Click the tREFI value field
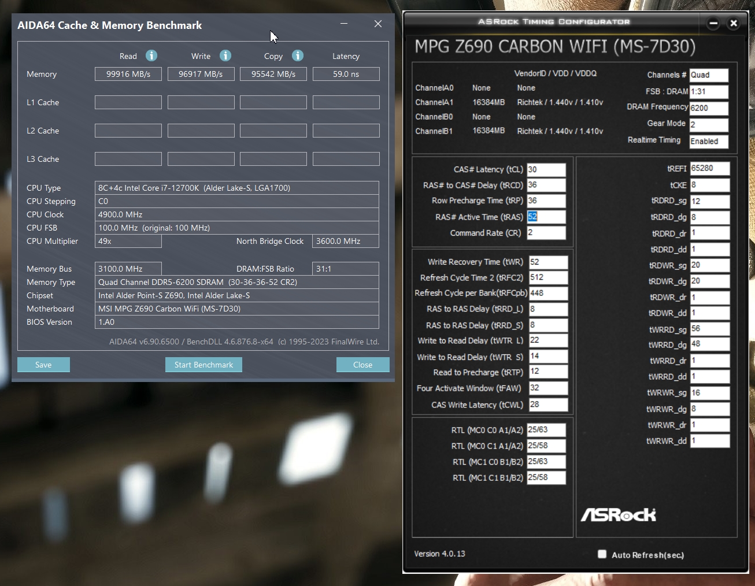The image size is (755, 586). pyautogui.click(x=709, y=168)
